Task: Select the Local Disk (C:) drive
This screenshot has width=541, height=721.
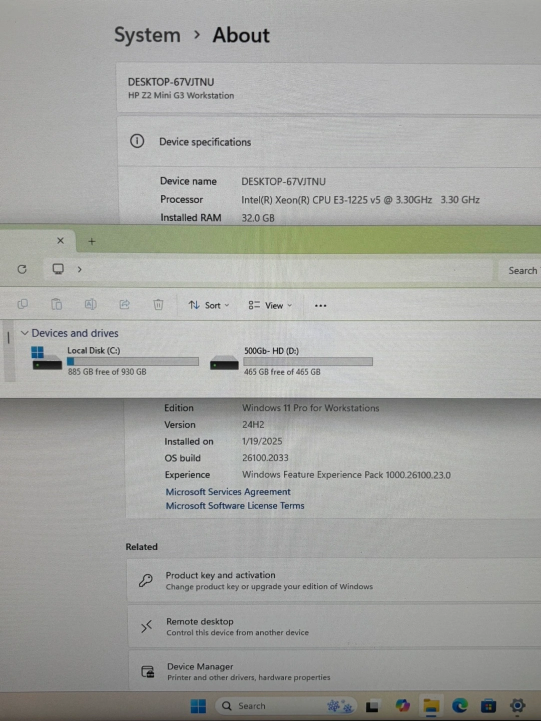Action: point(115,360)
